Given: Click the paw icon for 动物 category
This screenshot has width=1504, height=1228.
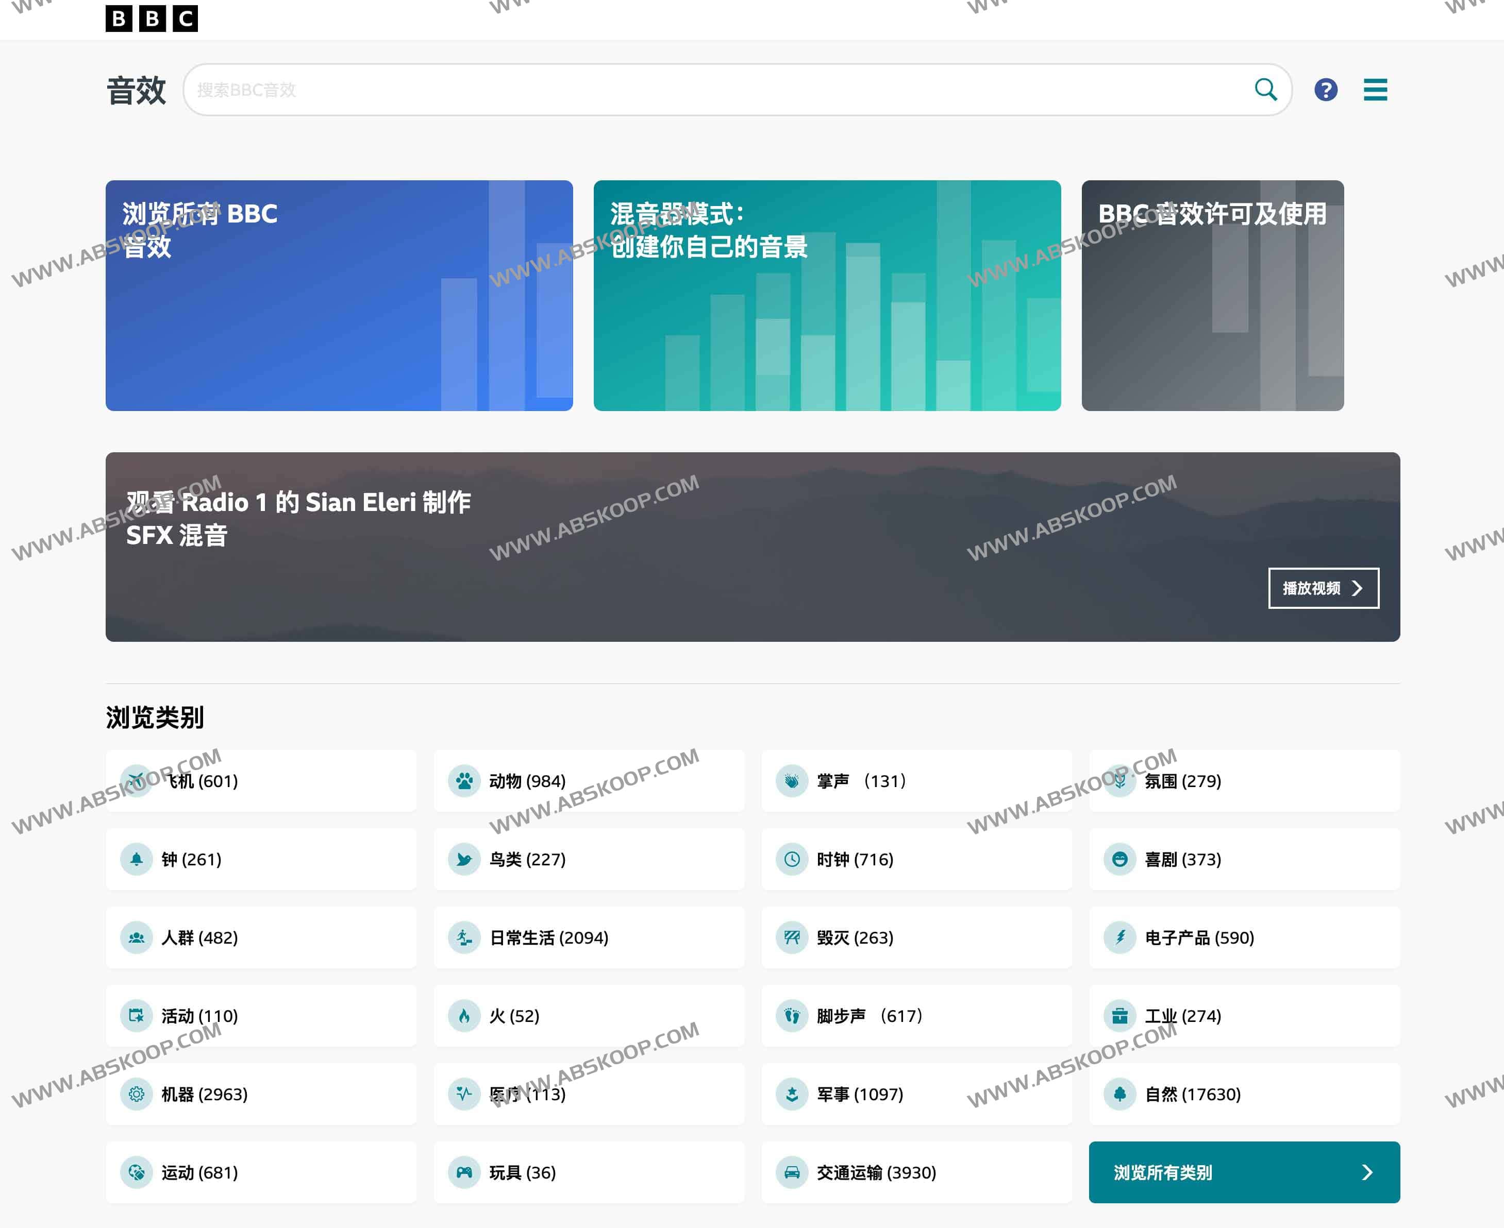Looking at the screenshot, I should tap(464, 781).
